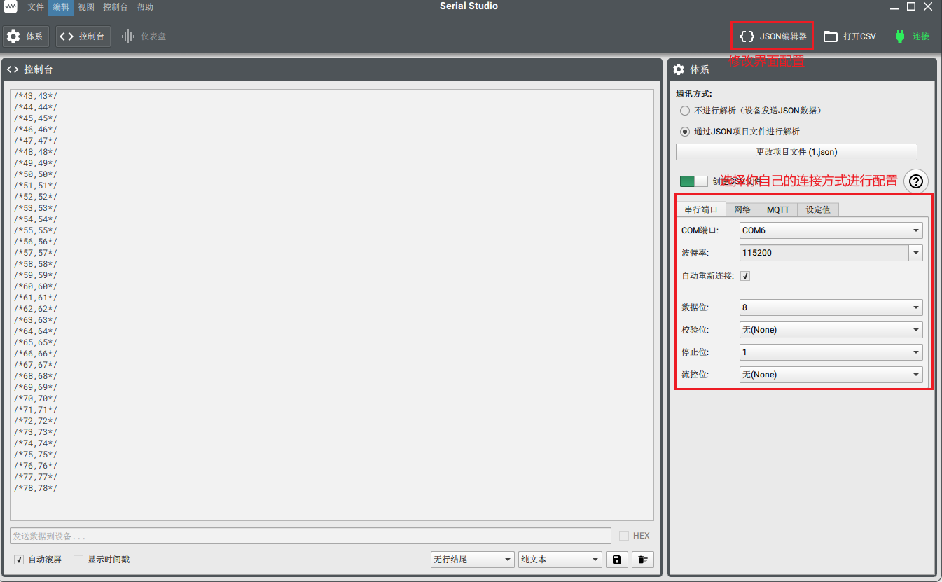Open the 帮助 menu
942x582 pixels.
point(145,7)
